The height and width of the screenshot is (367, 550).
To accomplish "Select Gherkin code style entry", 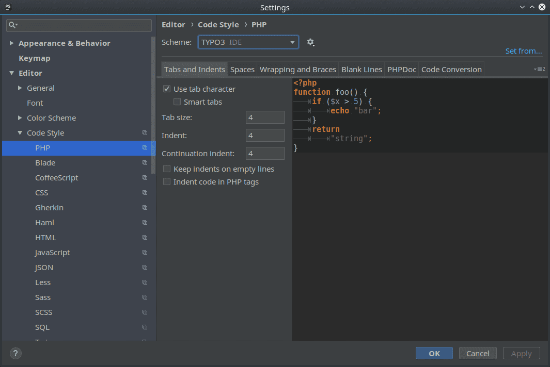I will pos(49,208).
